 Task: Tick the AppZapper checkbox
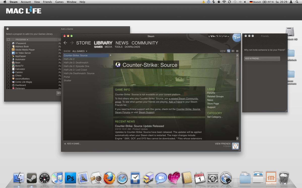[x=9, y=56]
